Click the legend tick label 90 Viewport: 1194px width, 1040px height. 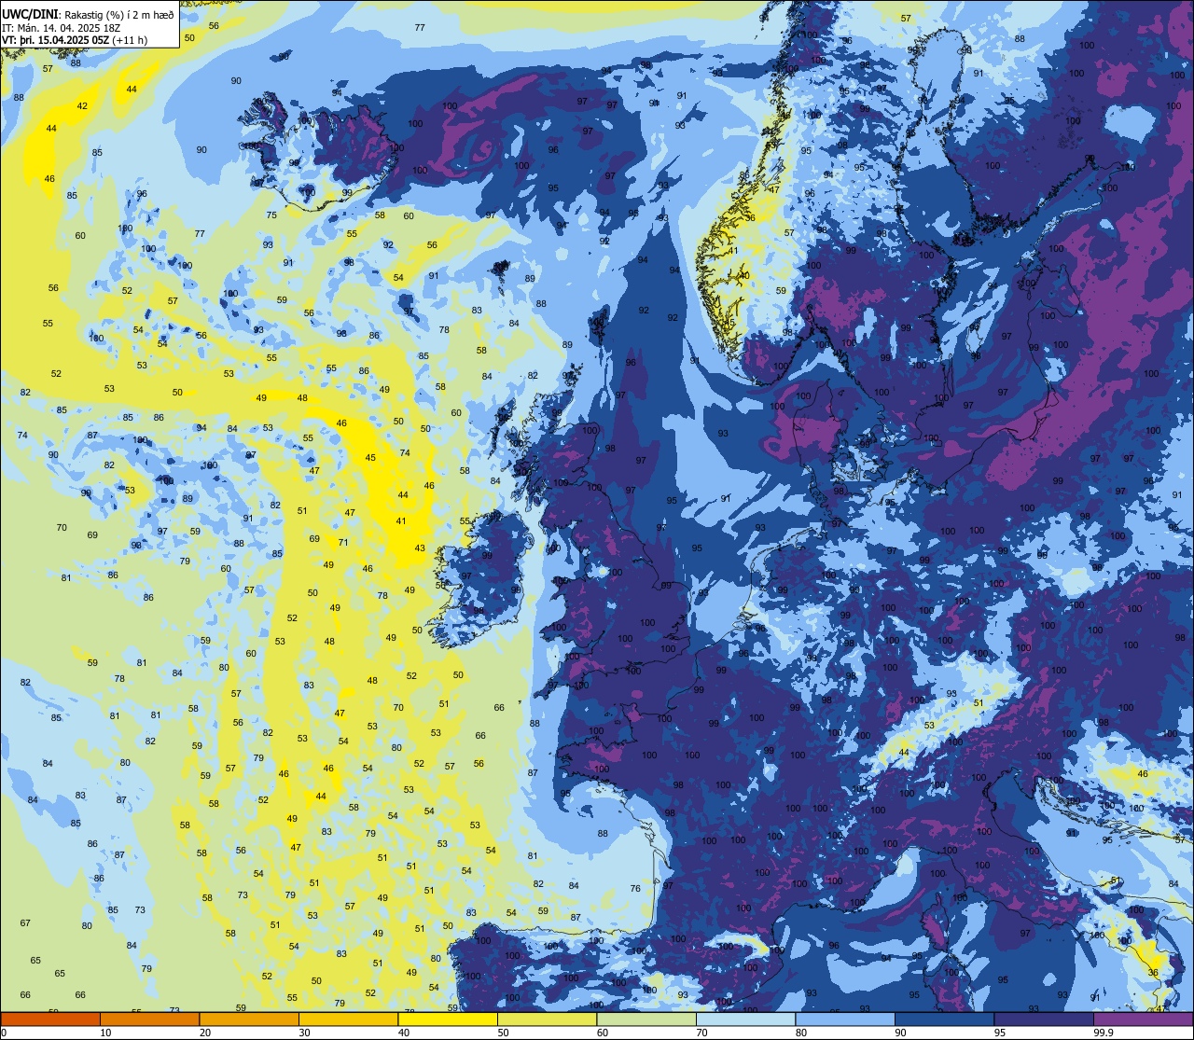(900, 1033)
